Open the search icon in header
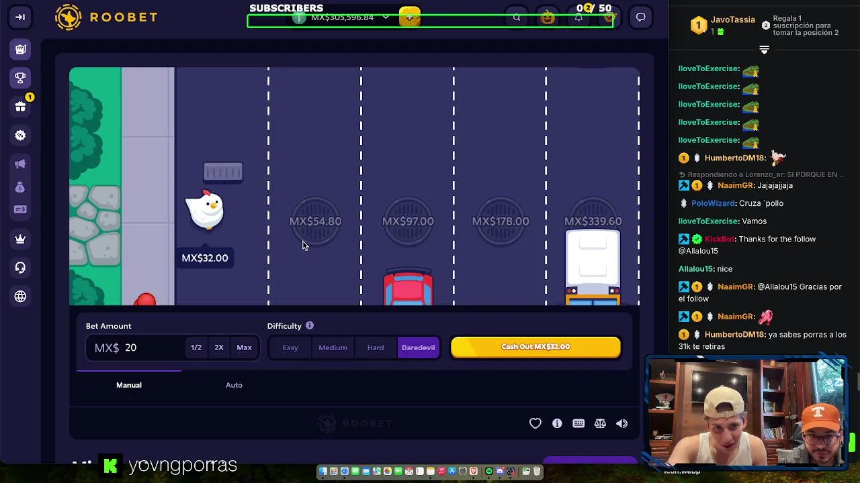 click(x=517, y=17)
